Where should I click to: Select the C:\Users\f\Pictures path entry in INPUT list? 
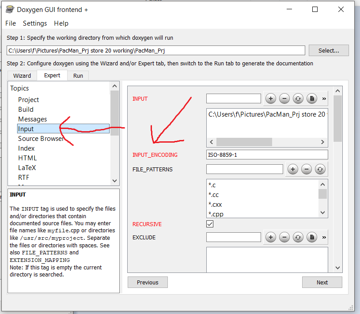(x=267, y=114)
